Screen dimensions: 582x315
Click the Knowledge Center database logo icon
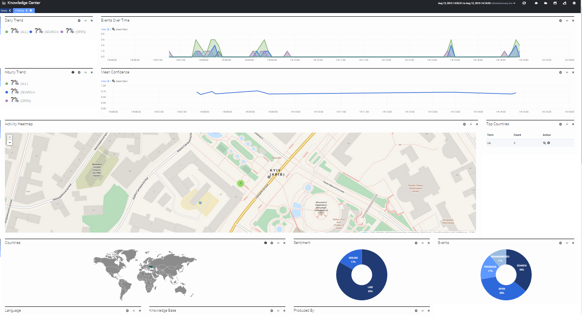4,3
